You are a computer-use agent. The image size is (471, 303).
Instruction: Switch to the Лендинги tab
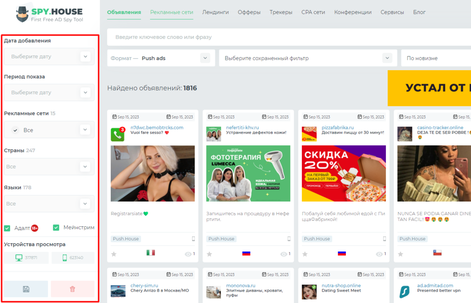tap(215, 12)
